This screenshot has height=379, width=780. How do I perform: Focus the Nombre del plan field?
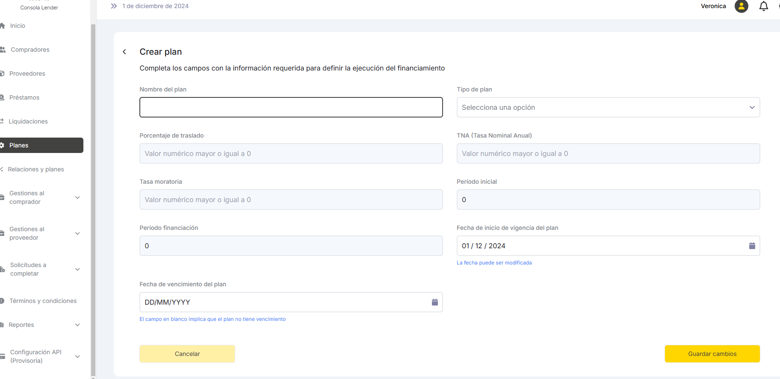click(x=291, y=107)
